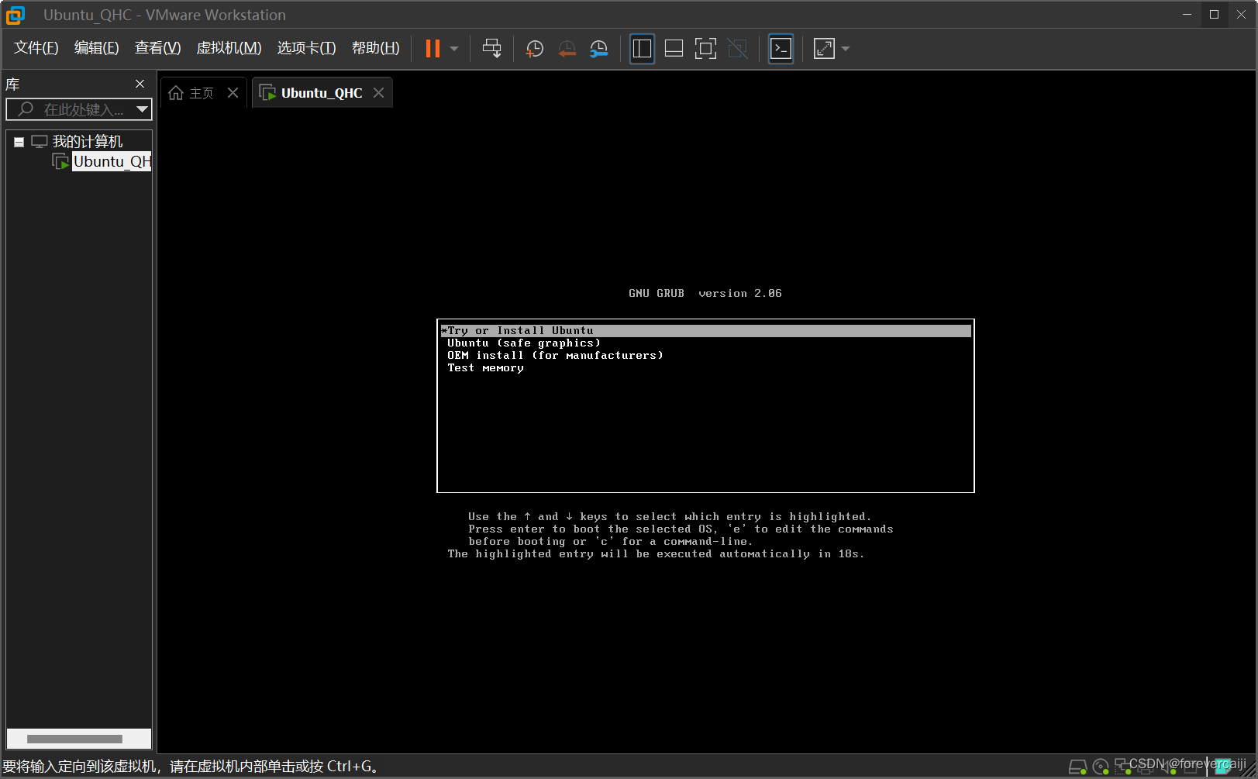Click the status bar Ctrl+G hint text
The width and height of the screenshot is (1258, 779).
[191, 767]
